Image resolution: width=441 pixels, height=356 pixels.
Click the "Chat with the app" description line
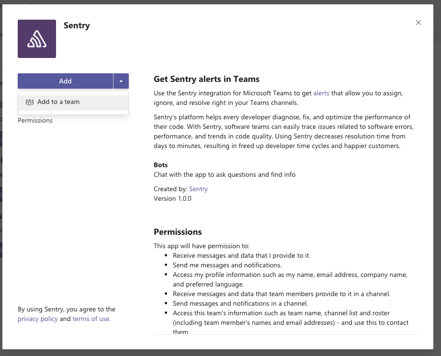click(225, 174)
